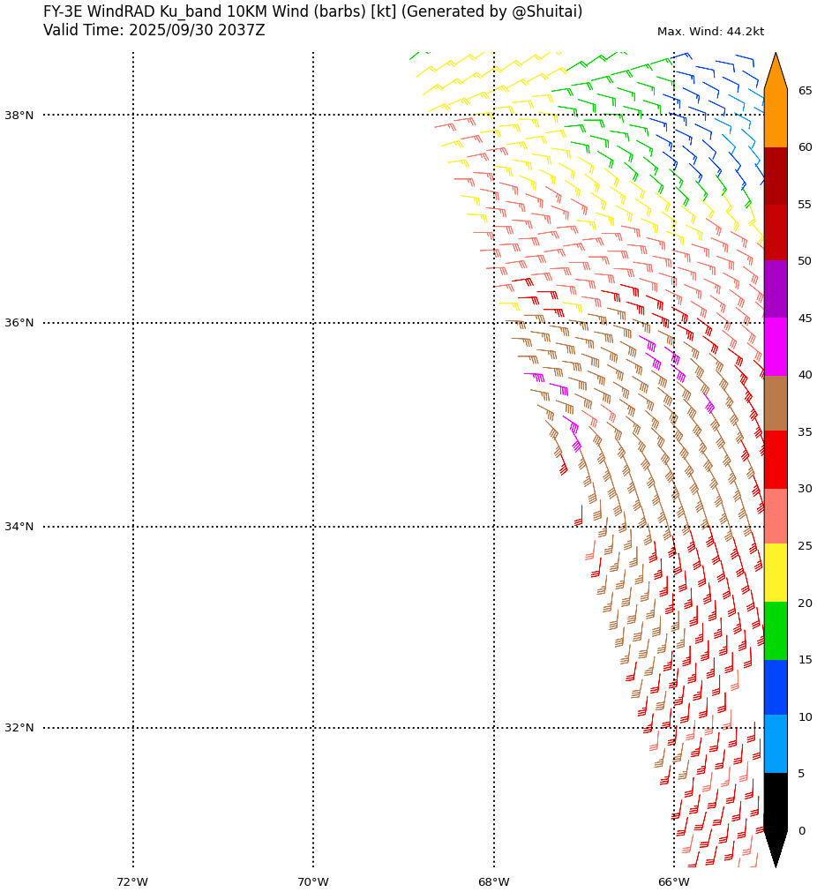Click the 38°N latitude axis label
The image size is (817, 892).
point(19,116)
